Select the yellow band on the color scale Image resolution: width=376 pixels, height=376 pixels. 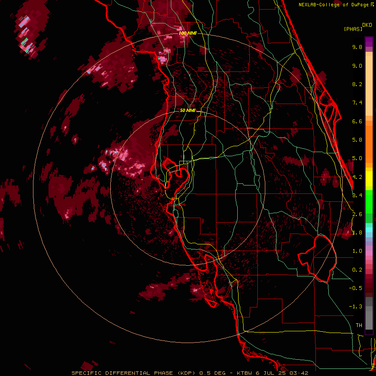tap(369, 179)
